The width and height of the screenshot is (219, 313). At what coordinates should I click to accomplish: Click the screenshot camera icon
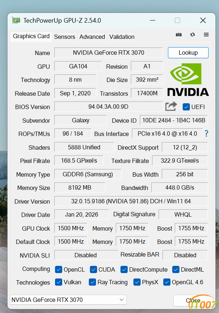pyautogui.click(x=178, y=35)
